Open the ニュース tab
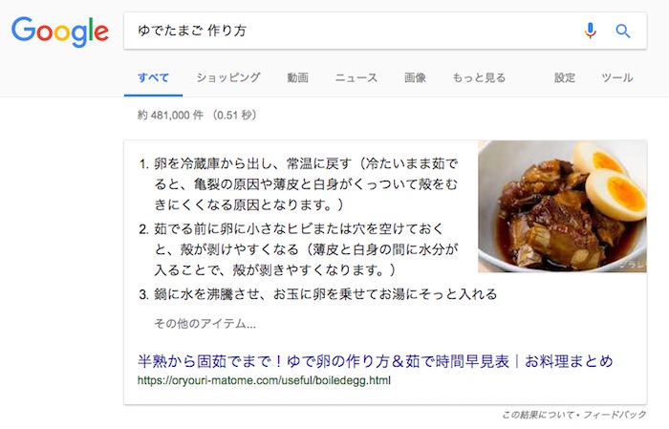This screenshot has height=429, width=669. 356,77
